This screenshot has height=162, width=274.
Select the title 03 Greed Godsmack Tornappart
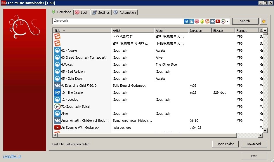point(83,58)
